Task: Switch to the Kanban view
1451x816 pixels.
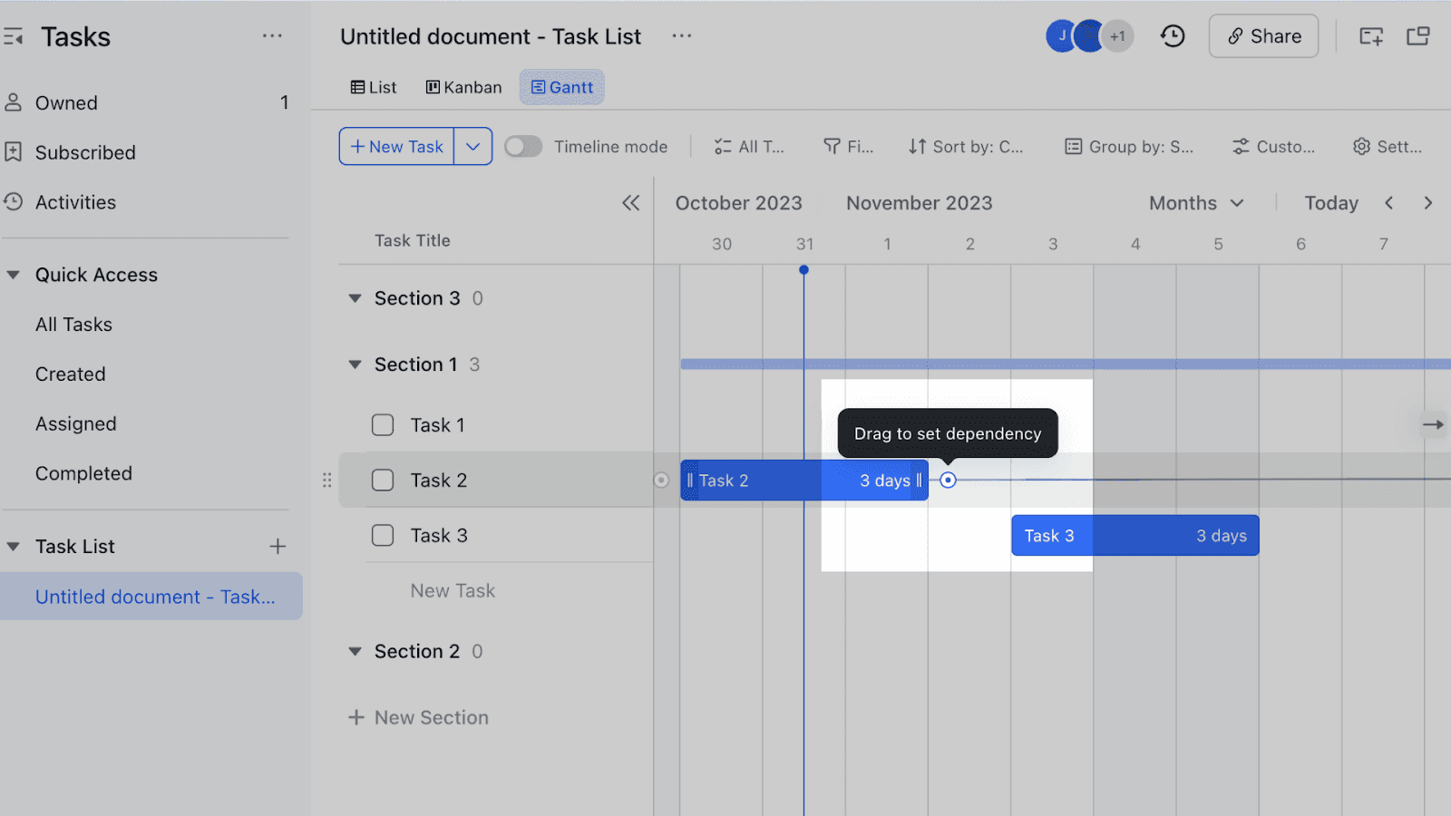Action: (x=463, y=86)
